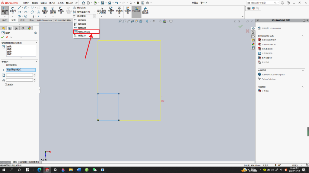The image size is (309, 173).
Task: Open WeChat from the Windows taskbar
Action: click(x=94, y=170)
